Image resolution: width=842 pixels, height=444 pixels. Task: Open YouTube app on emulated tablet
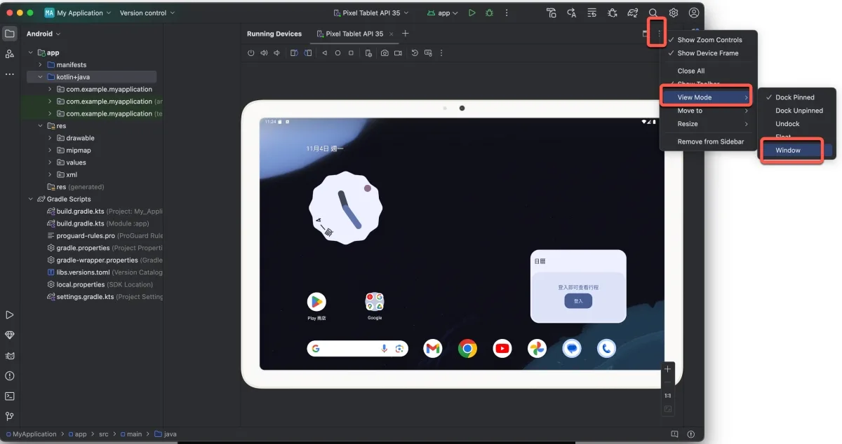click(502, 348)
